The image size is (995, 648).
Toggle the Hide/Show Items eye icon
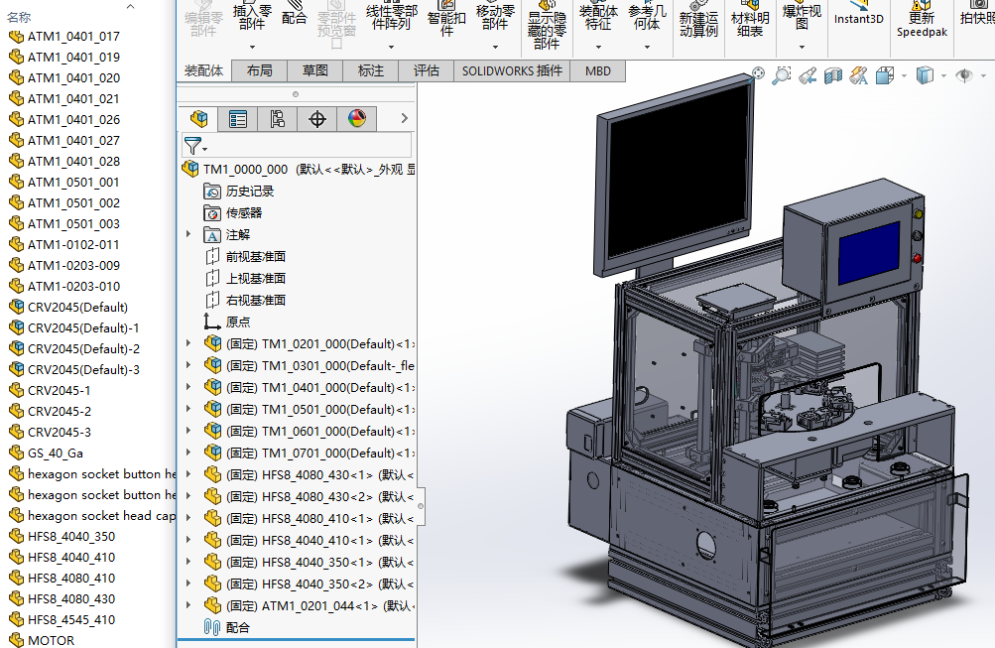962,74
